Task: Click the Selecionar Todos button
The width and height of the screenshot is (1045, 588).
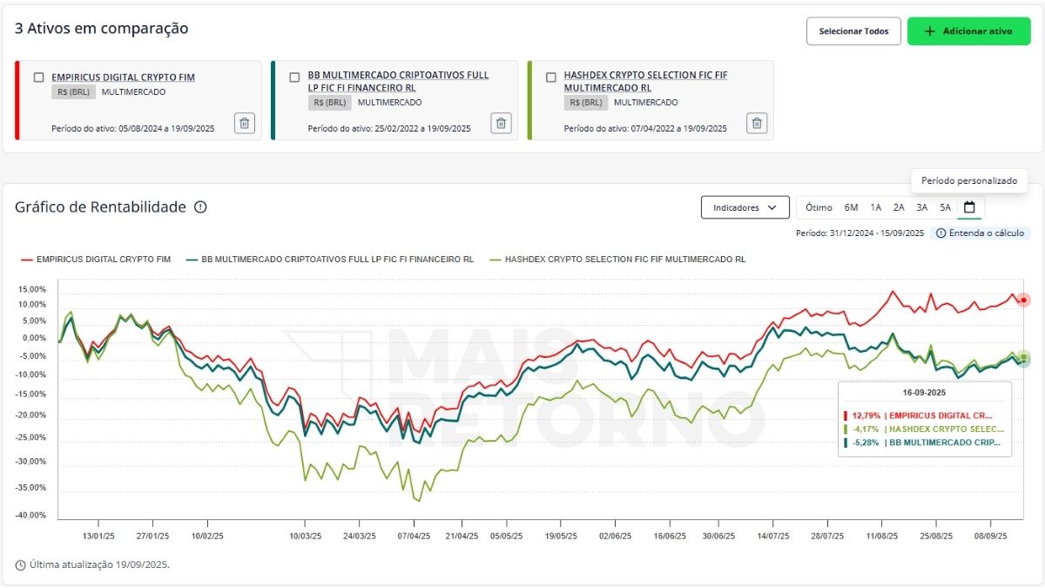Action: click(x=853, y=31)
